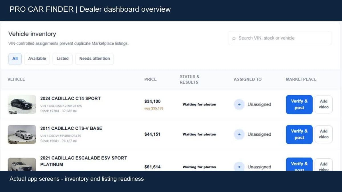Open the Needs attention filter tab
Viewport: 342px width, 192px height.
coord(95,59)
